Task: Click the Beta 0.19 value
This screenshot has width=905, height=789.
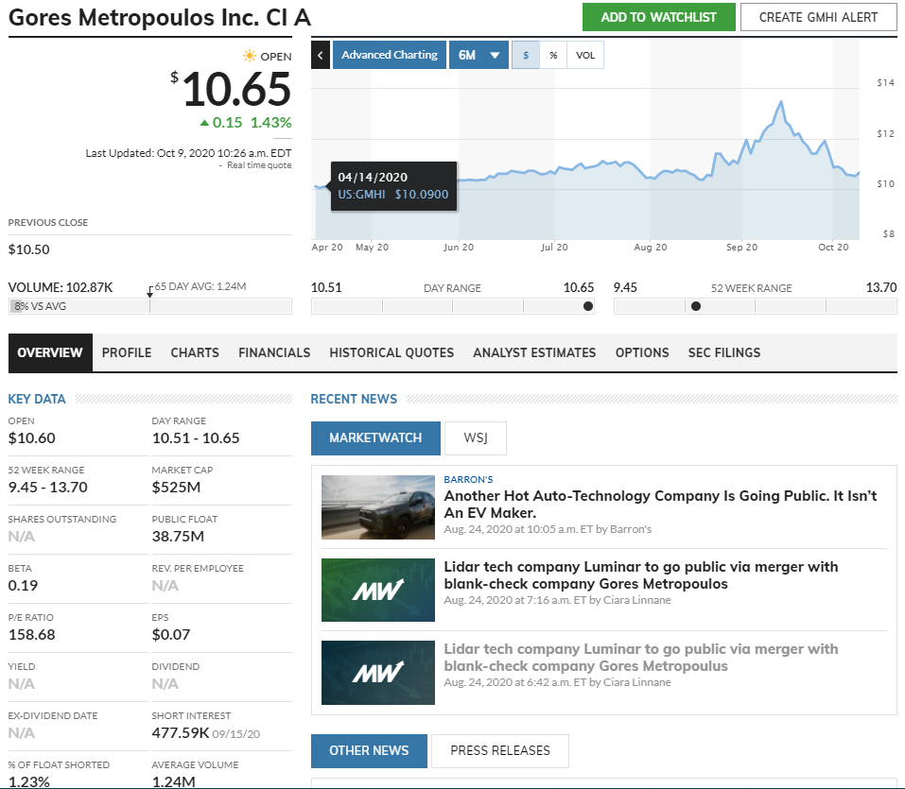Action: pyautogui.click(x=23, y=586)
